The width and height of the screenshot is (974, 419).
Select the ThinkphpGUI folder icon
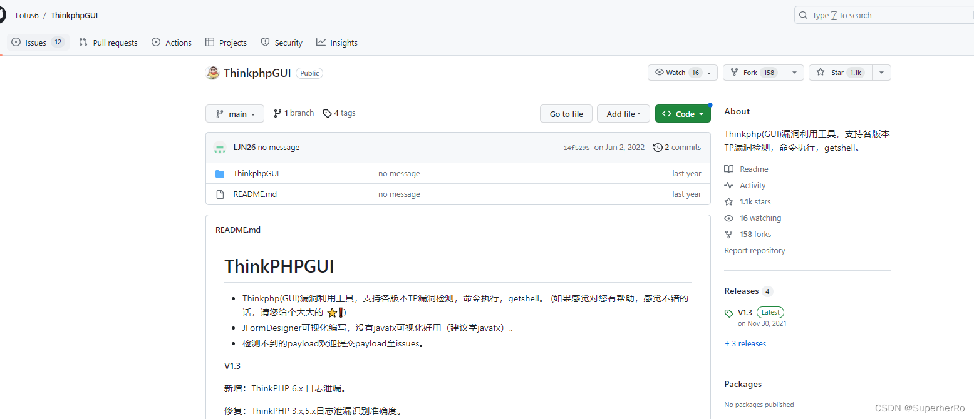pyautogui.click(x=220, y=173)
